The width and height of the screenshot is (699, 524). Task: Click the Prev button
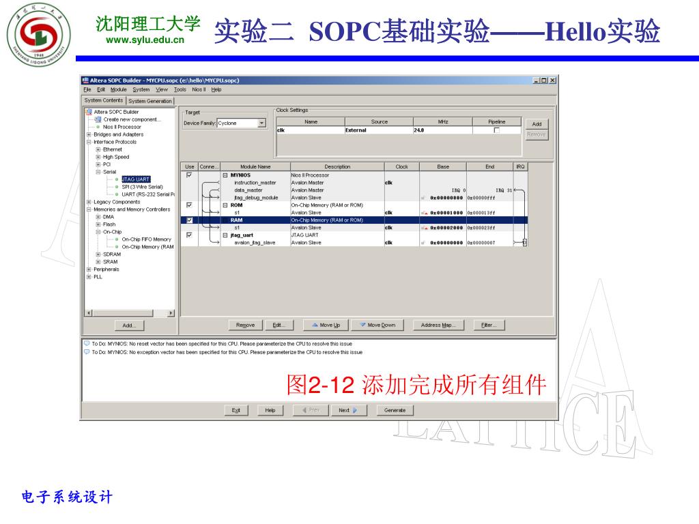point(311,410)
